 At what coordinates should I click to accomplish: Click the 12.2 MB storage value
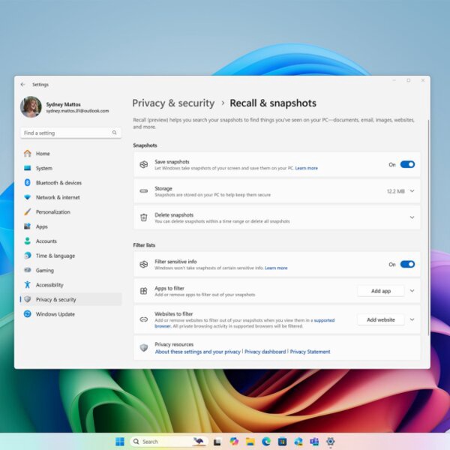396,191
